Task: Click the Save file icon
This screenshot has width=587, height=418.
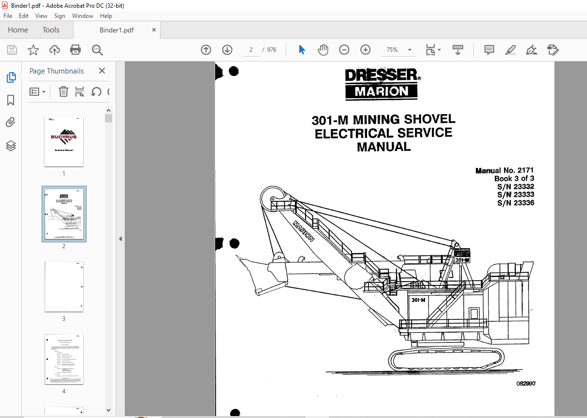Action: [x=12, y=50]
